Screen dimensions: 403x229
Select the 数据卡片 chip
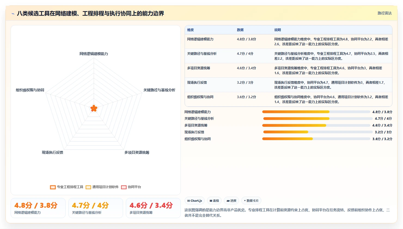click(251, 201)
